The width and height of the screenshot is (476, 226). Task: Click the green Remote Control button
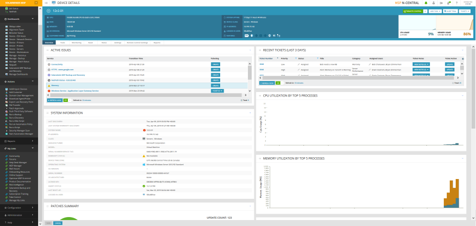pyautogui.click(x=413, y=11)
